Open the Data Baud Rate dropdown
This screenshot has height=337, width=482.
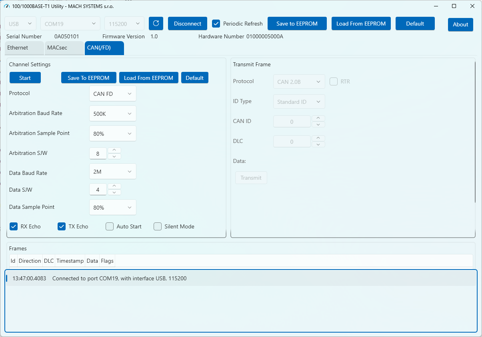[112, 172]
